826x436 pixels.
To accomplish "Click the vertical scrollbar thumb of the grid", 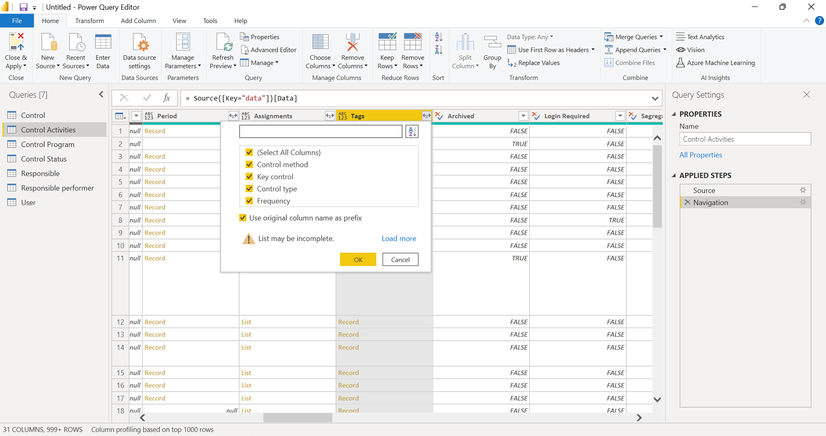I will 657,186.
